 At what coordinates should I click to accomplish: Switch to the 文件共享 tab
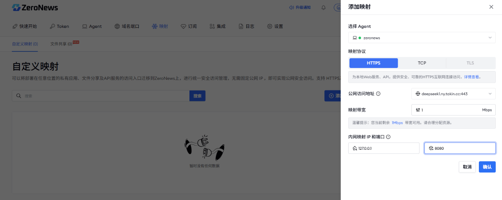(x=62, y=44)
